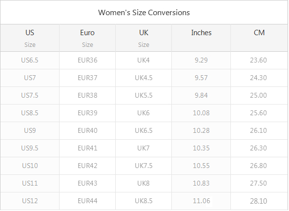Click the 27.50 CM cell
Viewport: 289px width, 211px height.
coord(259,183)
